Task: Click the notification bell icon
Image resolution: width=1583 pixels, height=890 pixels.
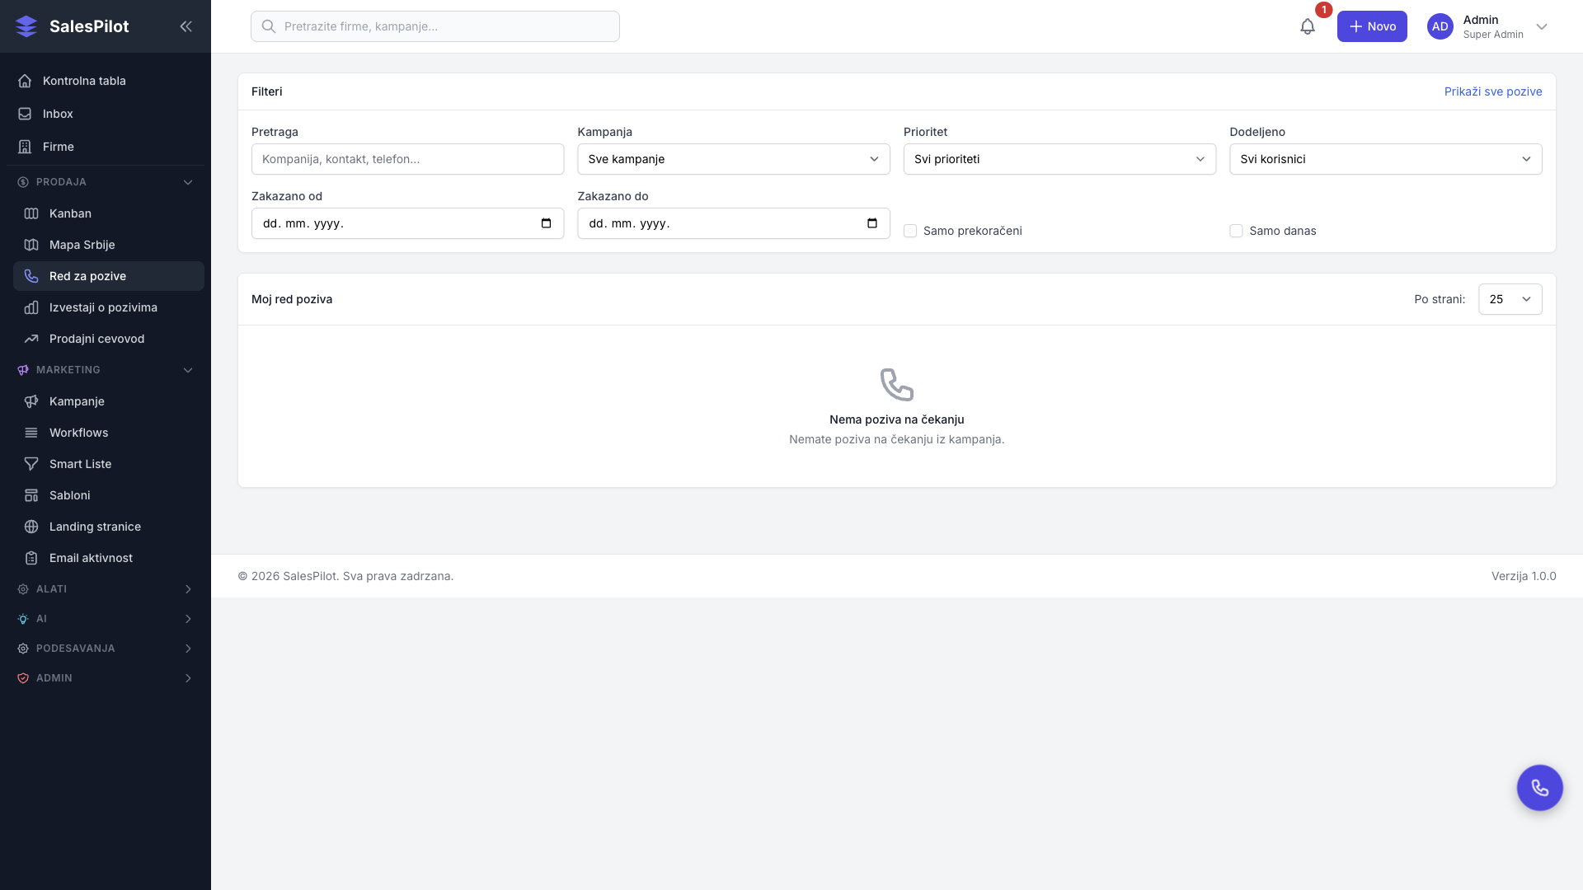Action: click(x=1307, y=26)
